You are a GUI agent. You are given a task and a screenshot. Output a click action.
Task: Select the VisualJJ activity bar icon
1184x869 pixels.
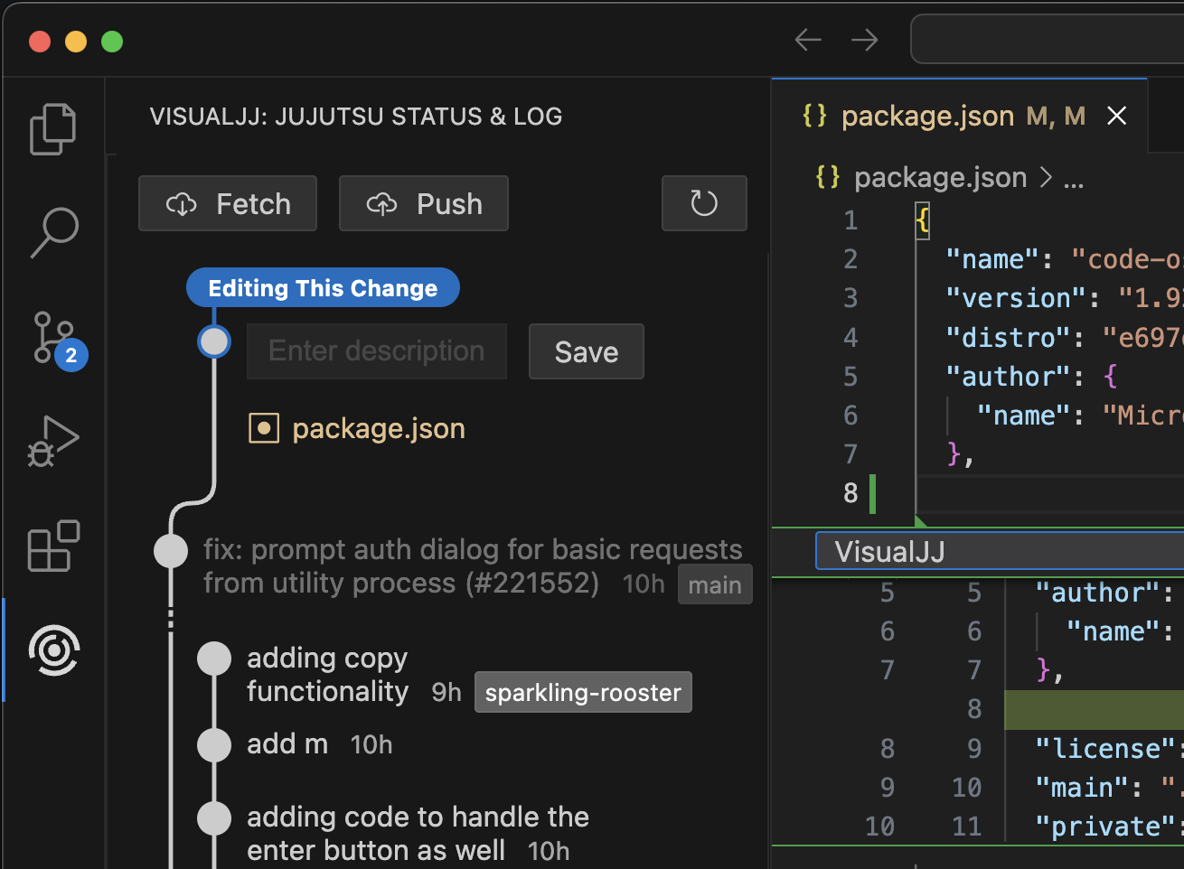(54, 649)
